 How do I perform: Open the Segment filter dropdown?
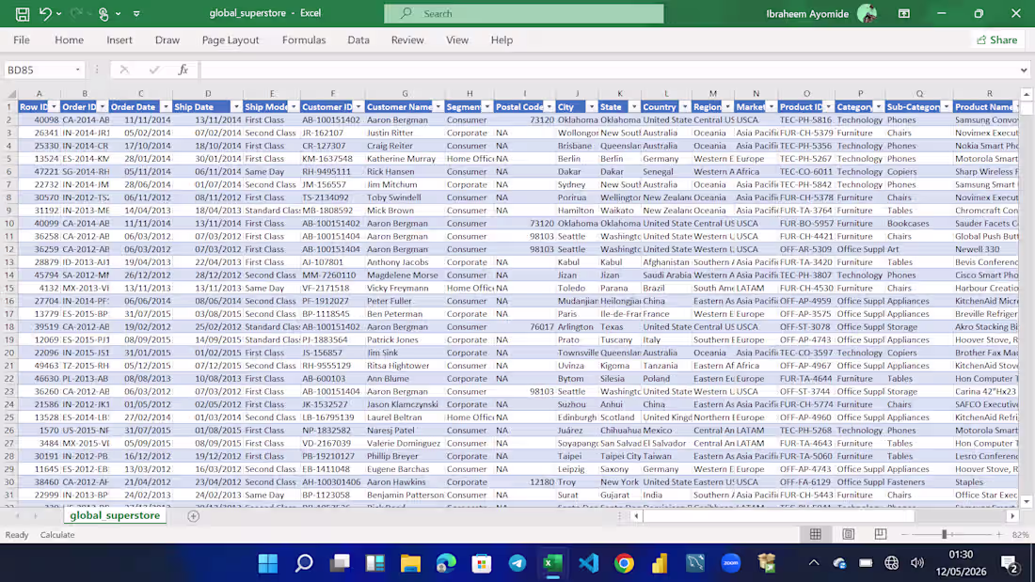click(x=486, y=107)
